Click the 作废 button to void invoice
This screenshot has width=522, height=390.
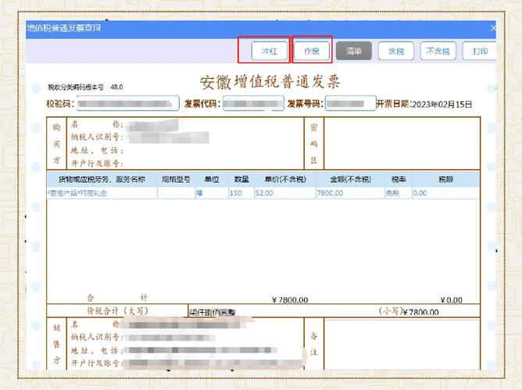pyautogui.click(x=312, y=51)
